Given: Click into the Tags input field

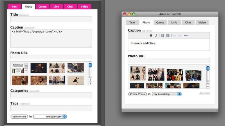Looking at the screenshot, I should (x=51, y=108).
